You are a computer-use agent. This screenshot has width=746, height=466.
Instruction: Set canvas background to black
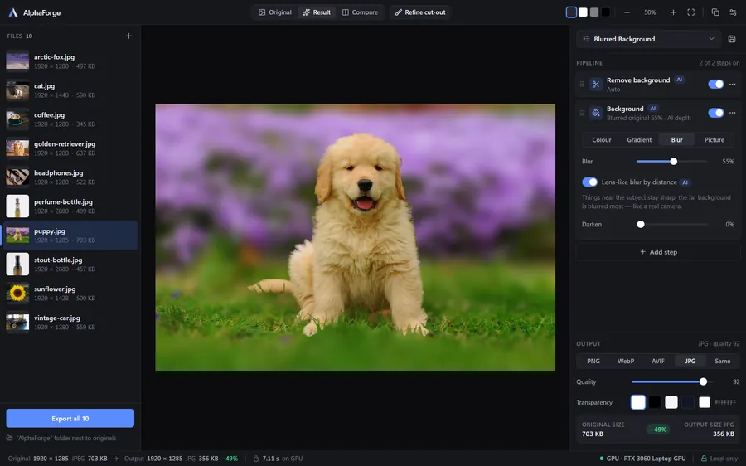coord(606,12)
